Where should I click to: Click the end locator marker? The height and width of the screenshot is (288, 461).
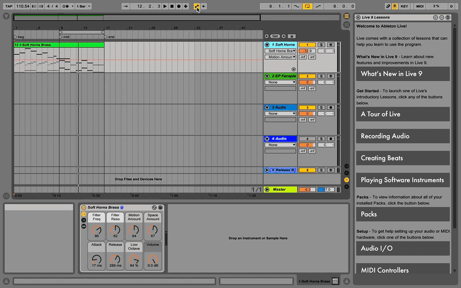110,37
